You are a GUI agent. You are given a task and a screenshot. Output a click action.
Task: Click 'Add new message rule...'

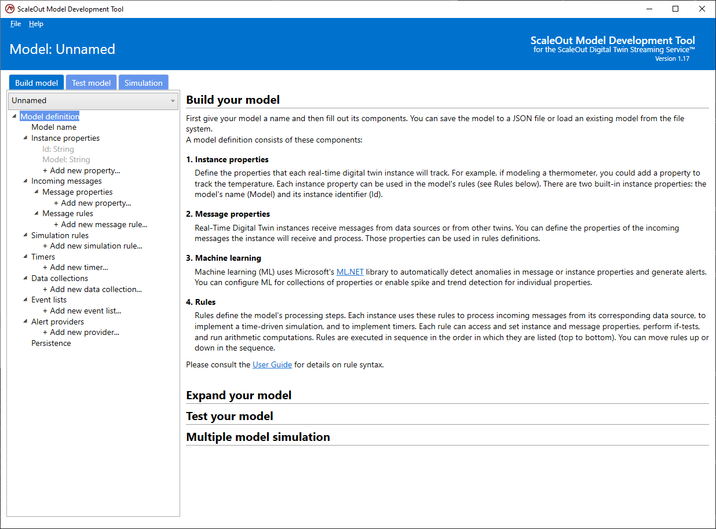tap(101, 224)
